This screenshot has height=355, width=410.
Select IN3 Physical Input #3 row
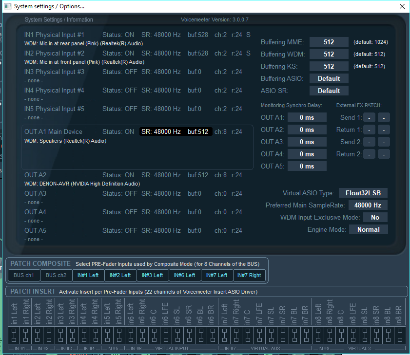tap(134, 76)
